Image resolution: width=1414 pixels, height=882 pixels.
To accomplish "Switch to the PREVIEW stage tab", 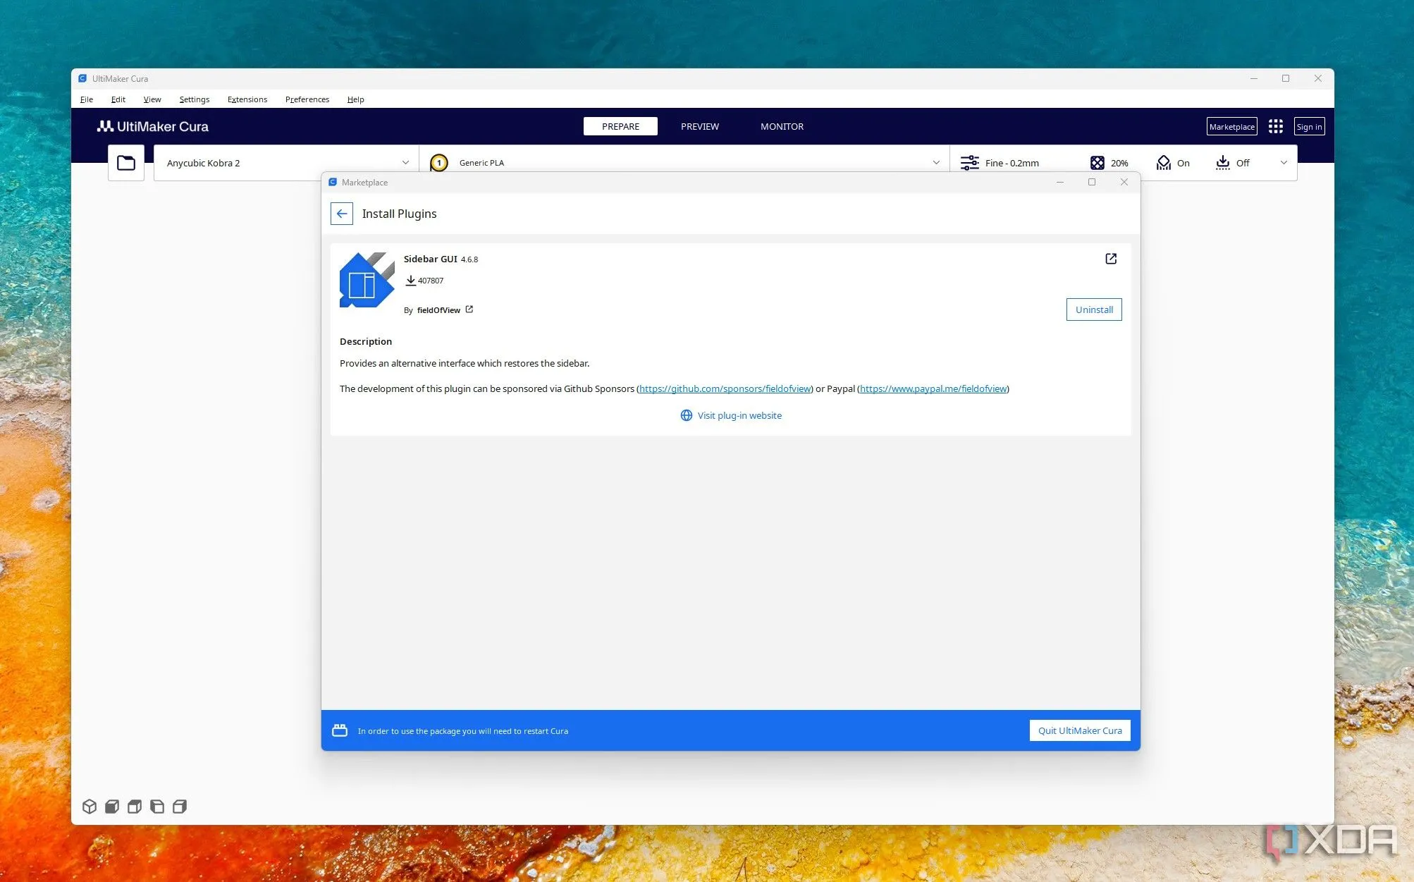I will [x=699, y=126].
